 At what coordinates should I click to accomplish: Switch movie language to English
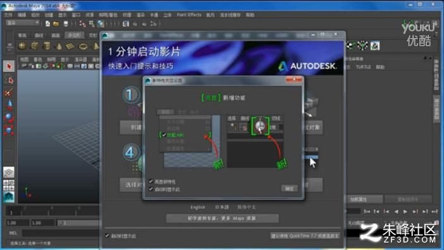(x=197, y=207)
